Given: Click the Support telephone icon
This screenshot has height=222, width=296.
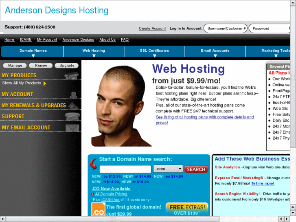Looking at the screenshot, I should pos(72,116).
